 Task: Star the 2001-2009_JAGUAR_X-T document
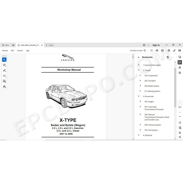coord(19,45)
